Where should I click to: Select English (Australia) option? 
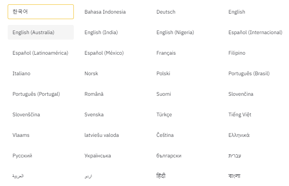point(41,32)
